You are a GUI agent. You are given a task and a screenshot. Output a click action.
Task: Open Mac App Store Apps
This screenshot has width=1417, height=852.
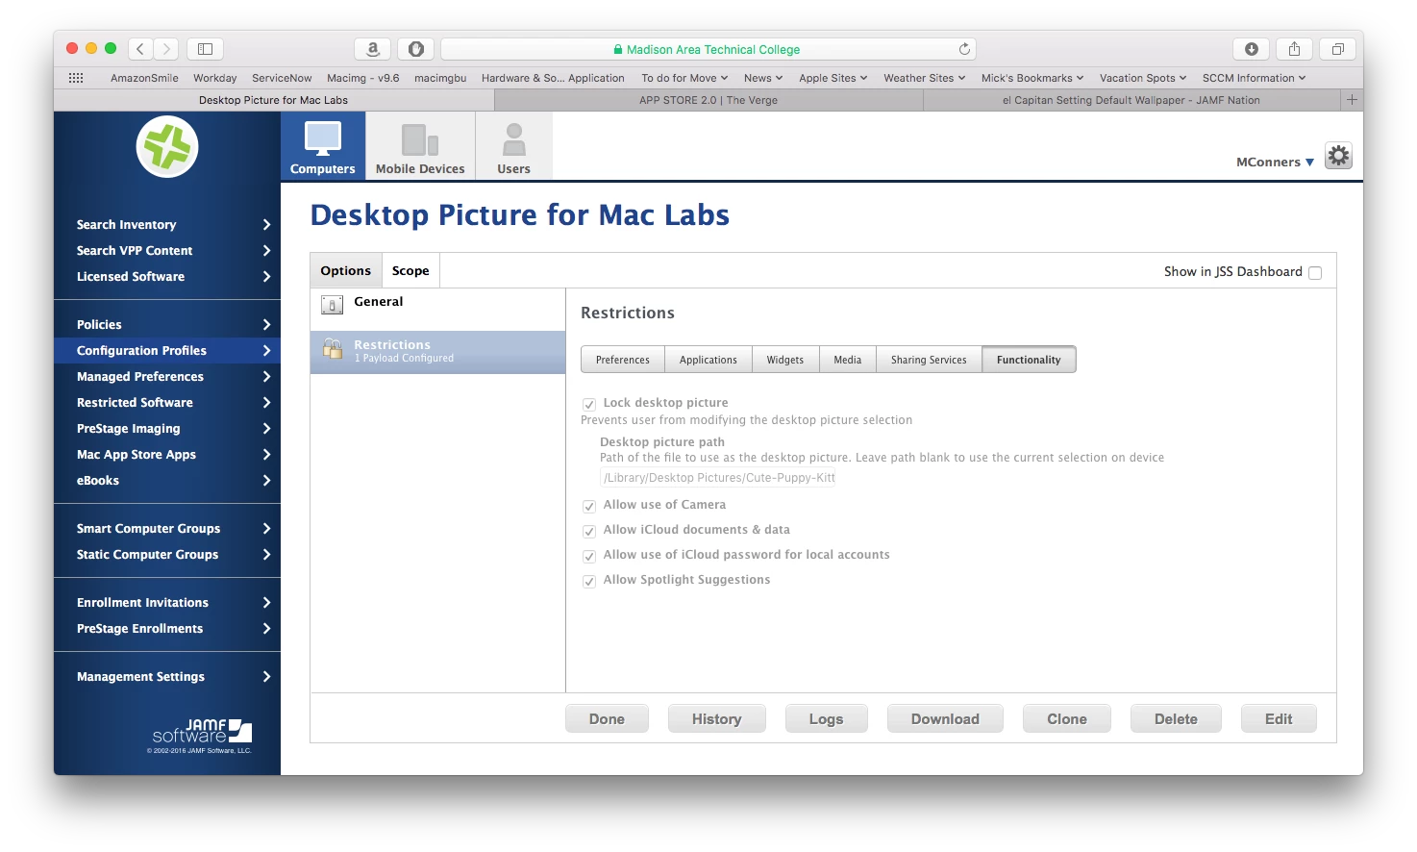167,454
